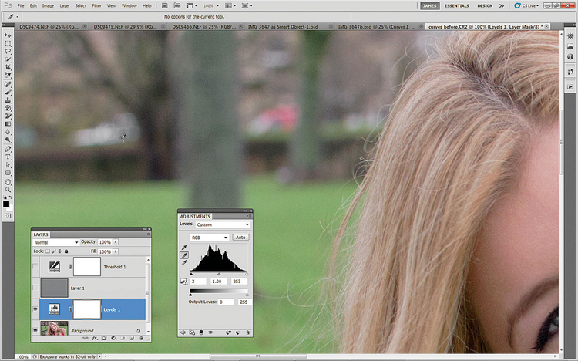
Task: Select the Gradient tool
Action: coord(8,124)
